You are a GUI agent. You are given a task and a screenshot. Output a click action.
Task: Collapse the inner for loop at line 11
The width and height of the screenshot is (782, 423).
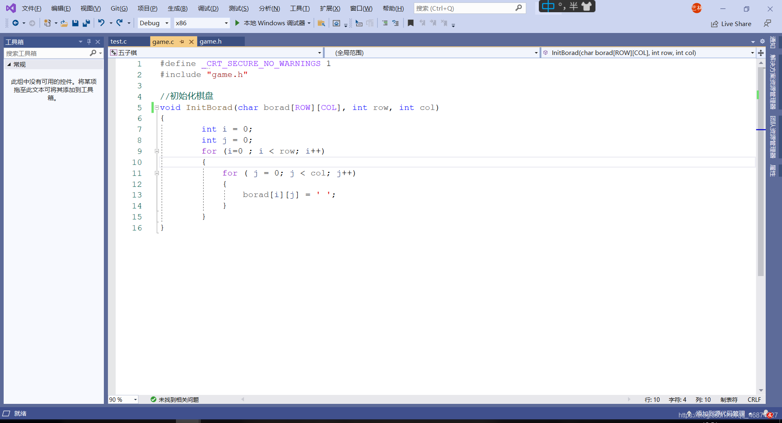(156, 173)
